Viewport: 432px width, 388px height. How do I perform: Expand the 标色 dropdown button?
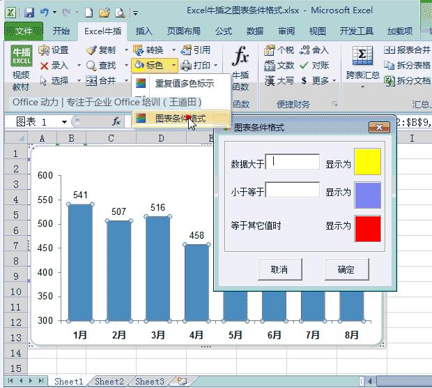[x=173, y=66]
